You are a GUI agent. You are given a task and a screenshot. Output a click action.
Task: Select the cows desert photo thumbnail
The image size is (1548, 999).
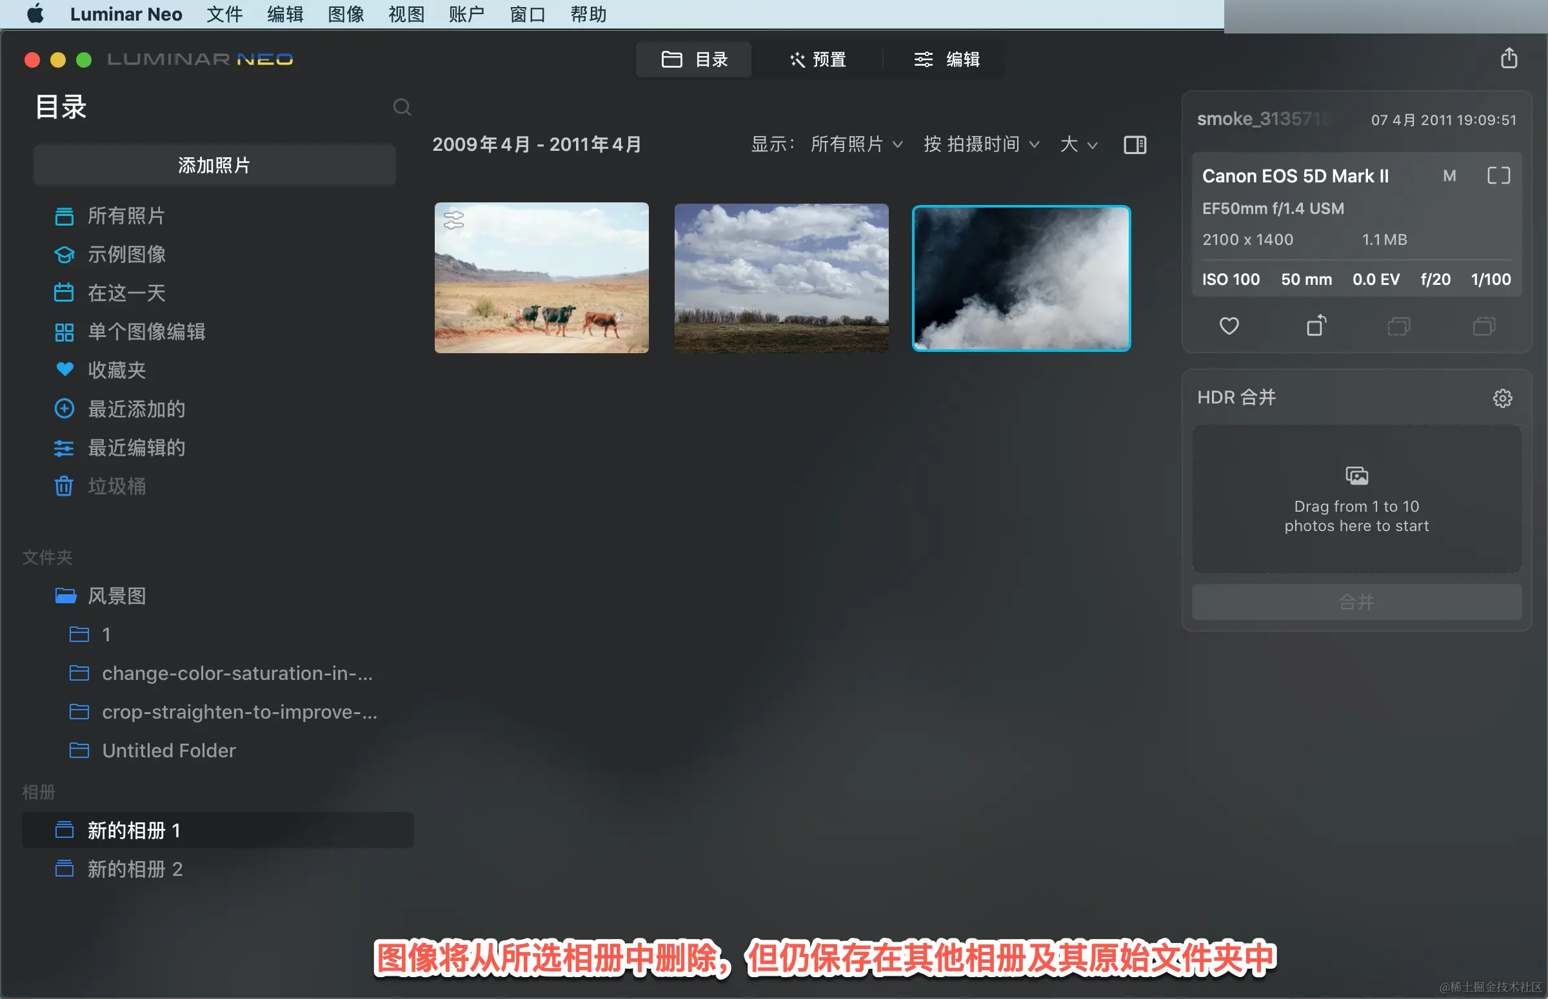coord(541,278)
